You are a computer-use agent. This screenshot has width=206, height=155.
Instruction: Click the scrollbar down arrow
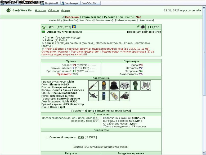pyautogui.click(x=204, y=153)
